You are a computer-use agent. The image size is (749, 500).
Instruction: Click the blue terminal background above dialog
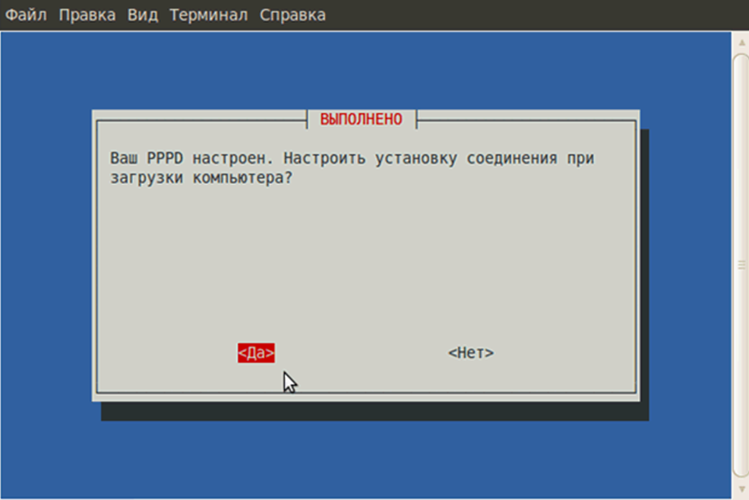pos(367,70)
